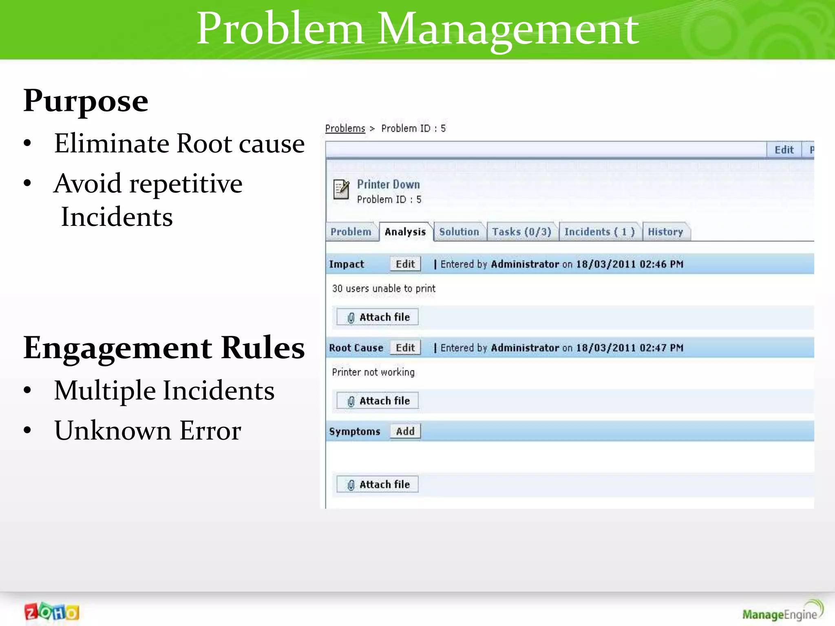Click the 'Printer not working' text

(x=373, y=372)
